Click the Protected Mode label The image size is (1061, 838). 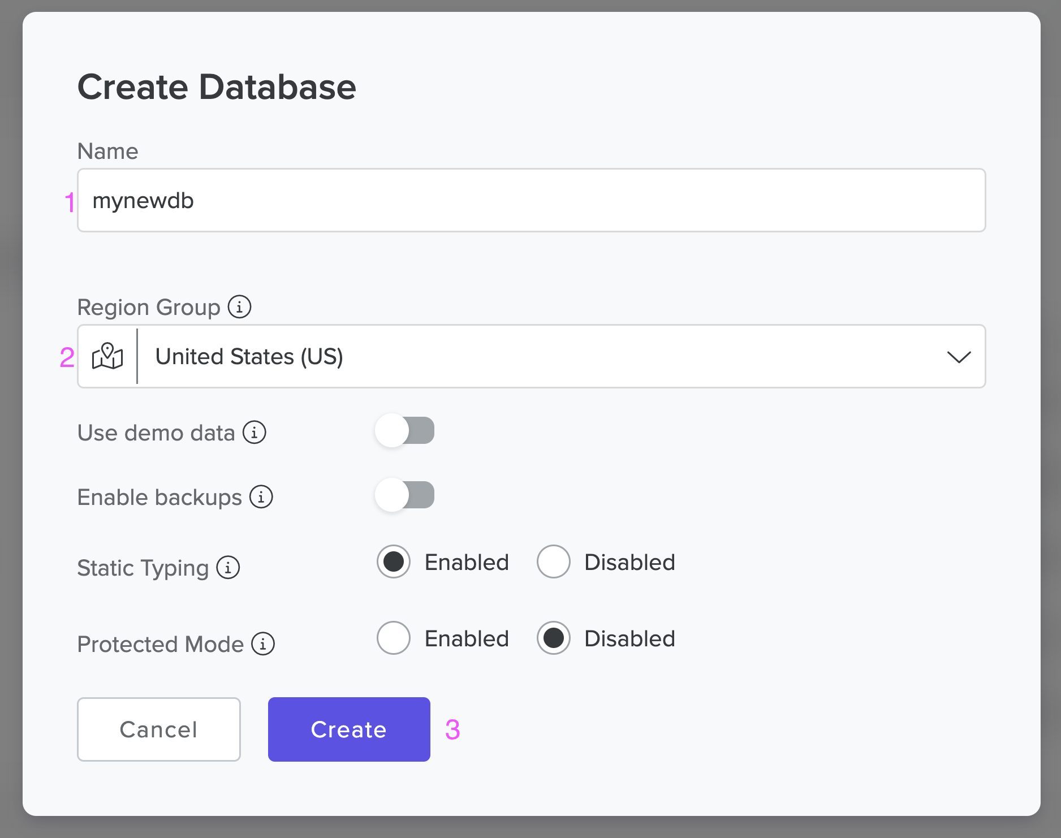(x=161, y=644)
